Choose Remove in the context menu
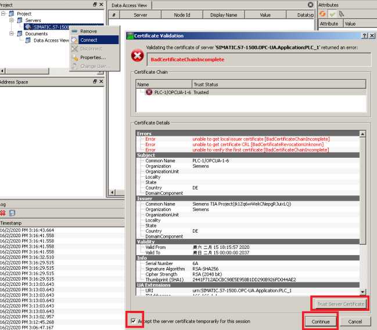Viewport: 377px width, 330px height. point(88,31)
